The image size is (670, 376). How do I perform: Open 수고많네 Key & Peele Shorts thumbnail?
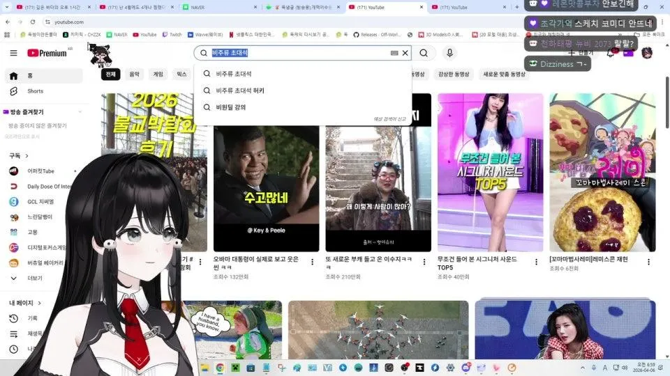coord(266,189)
